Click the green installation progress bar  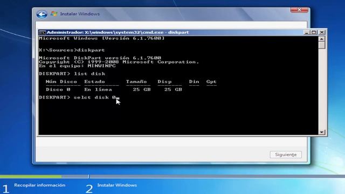click(31, 176)
